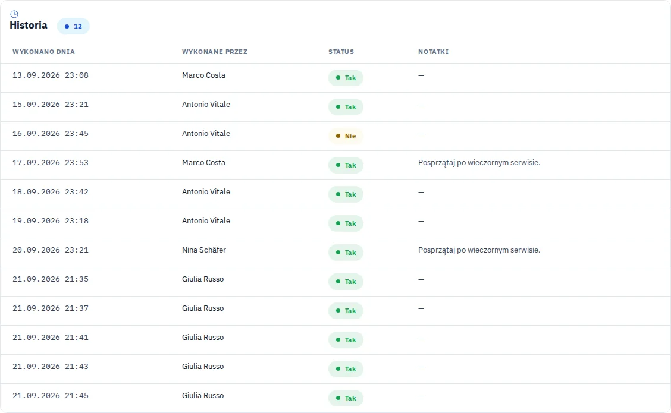The height and width of the screenshot is (413, 671).
Task: Select the timestamp 13.09.2026 23:08
Action: (x=51, y=75)
